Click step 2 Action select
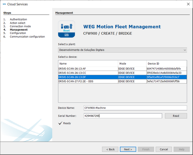 (x=17, y=23)
